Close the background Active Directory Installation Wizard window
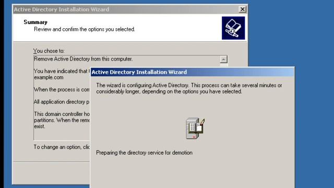Image resolution: width=334 pixels, height=188 pixels. (x=242, y=9)
